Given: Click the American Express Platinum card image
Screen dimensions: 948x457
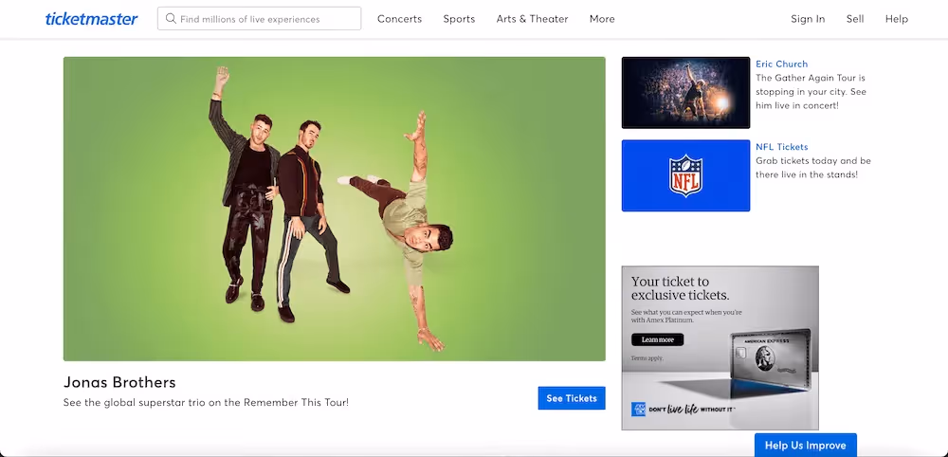Looking at the screenshot, I should [x=770, y=361].
